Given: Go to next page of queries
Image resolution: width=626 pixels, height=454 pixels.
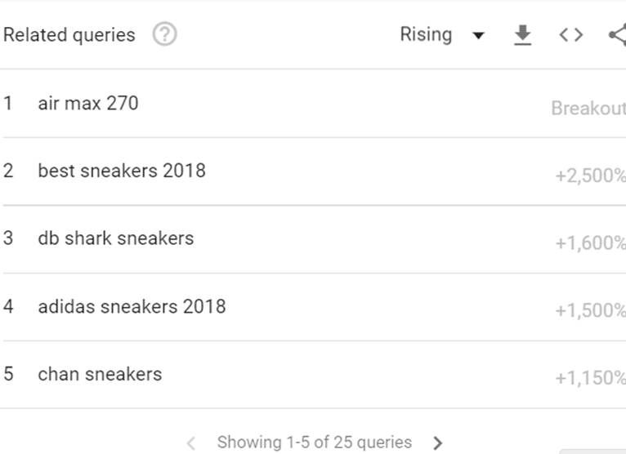Looking at the screenshot, I should click(x=438, y=443).
